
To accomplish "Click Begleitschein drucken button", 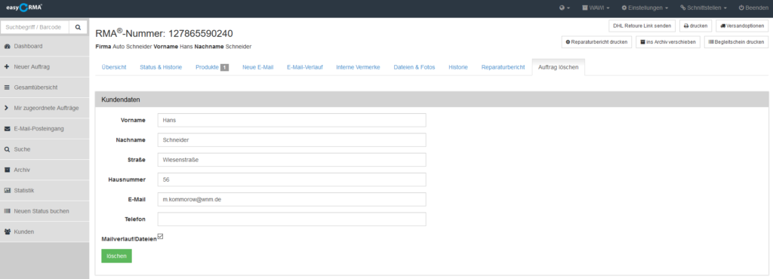I will click(x=736, y=42).
